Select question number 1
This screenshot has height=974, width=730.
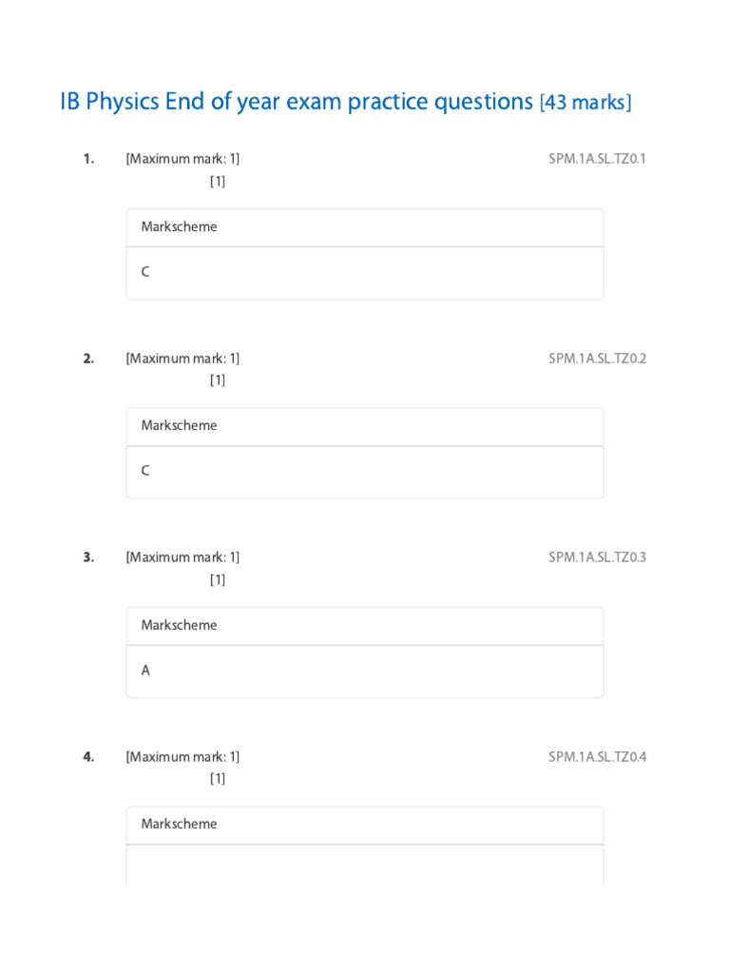(88, 159)
